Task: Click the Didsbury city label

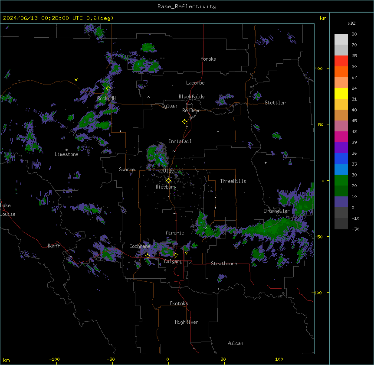Action: [166, 187]
